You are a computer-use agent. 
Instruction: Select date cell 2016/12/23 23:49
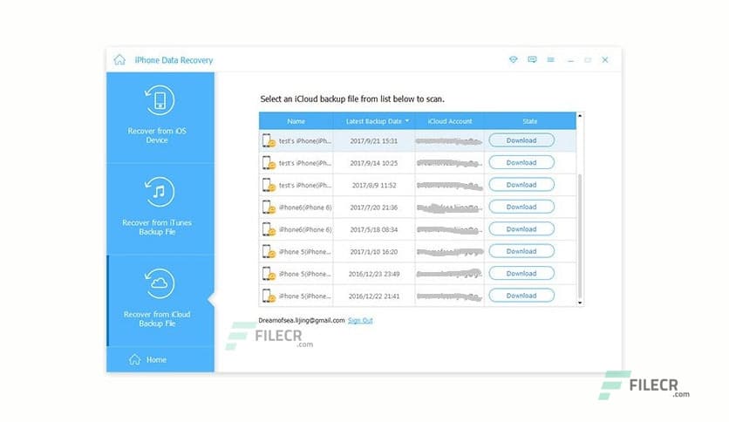[374, 274]
